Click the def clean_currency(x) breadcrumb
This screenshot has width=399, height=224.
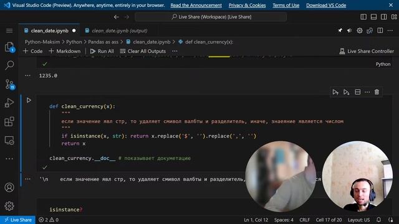click(206, 42)
